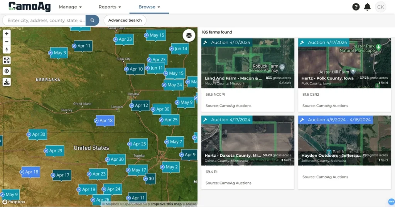
Task: Click Improve this map link
Action: (166, 204)
